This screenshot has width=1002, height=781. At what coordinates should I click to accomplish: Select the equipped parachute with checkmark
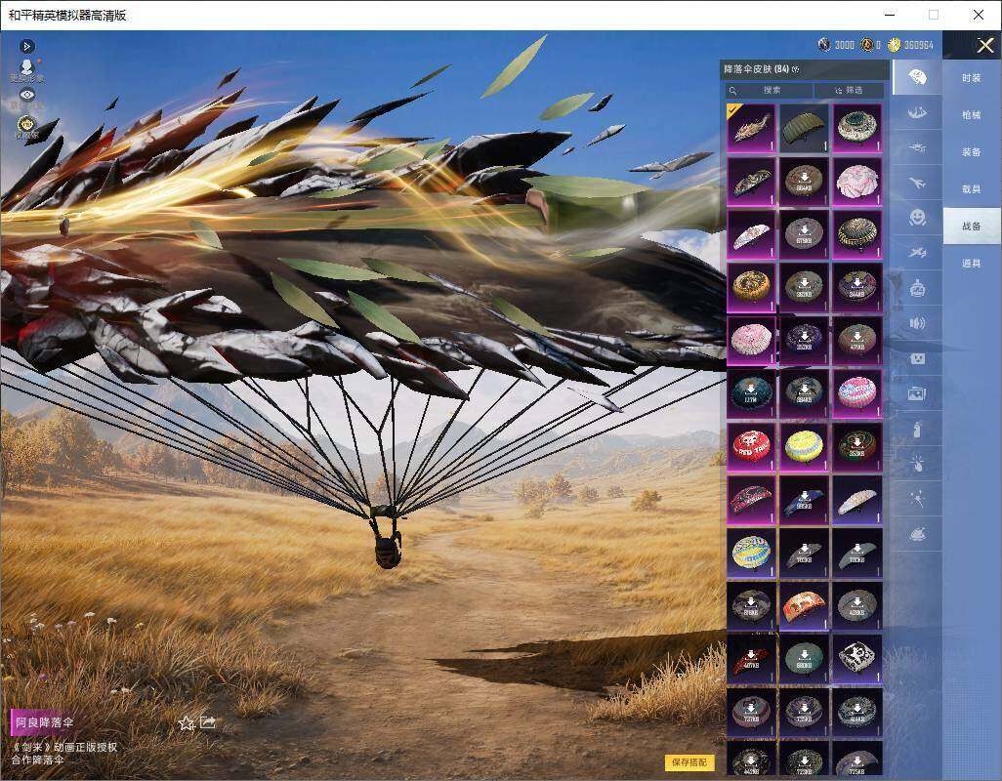tap(751, 128)
